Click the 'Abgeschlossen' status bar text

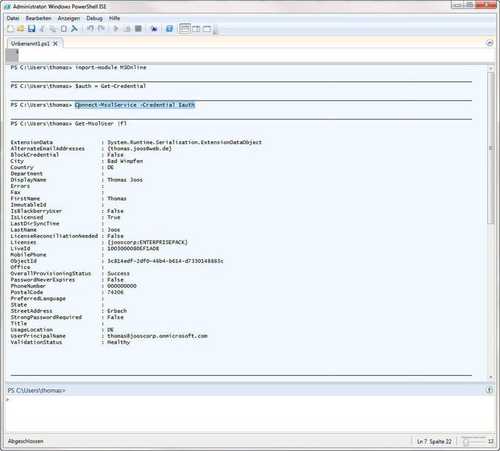click(26, 441)
